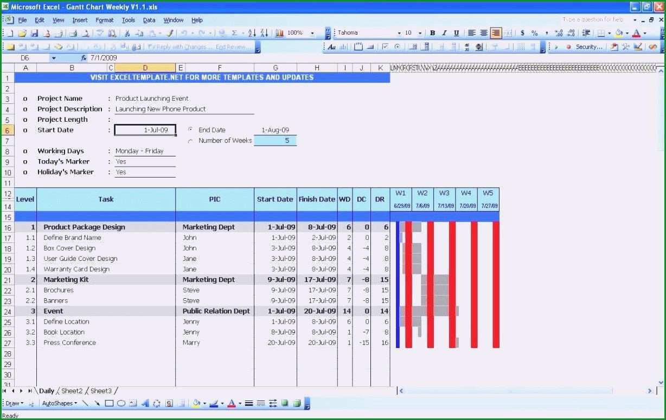Screen dimensions: 666x420
Task: Select the Oval drawing tool
Action: pyautogui.click(x=121, y=403)
